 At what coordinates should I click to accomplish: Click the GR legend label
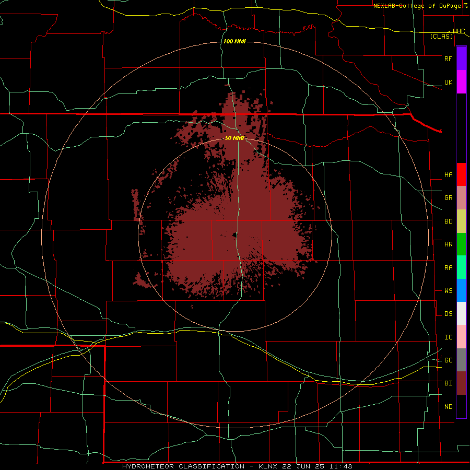(x=449, y=198)
